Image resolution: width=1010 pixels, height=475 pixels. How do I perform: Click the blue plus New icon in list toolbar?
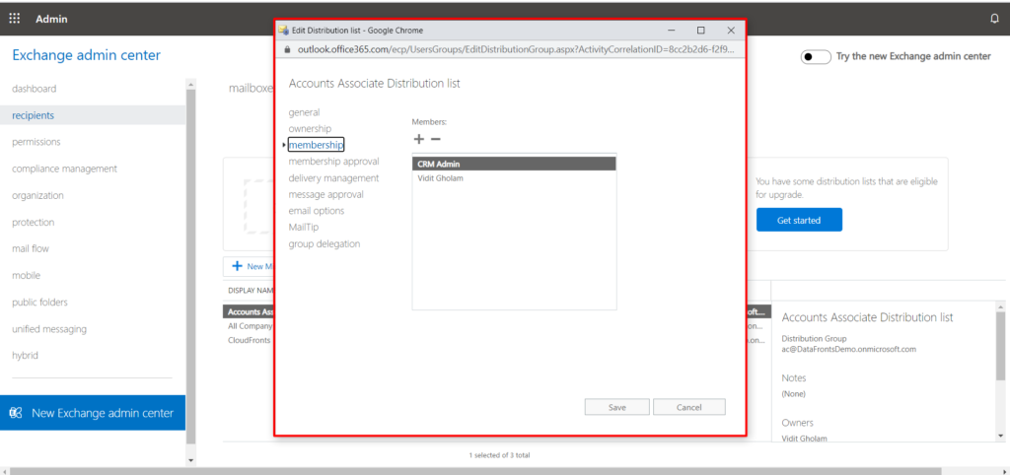237,266
